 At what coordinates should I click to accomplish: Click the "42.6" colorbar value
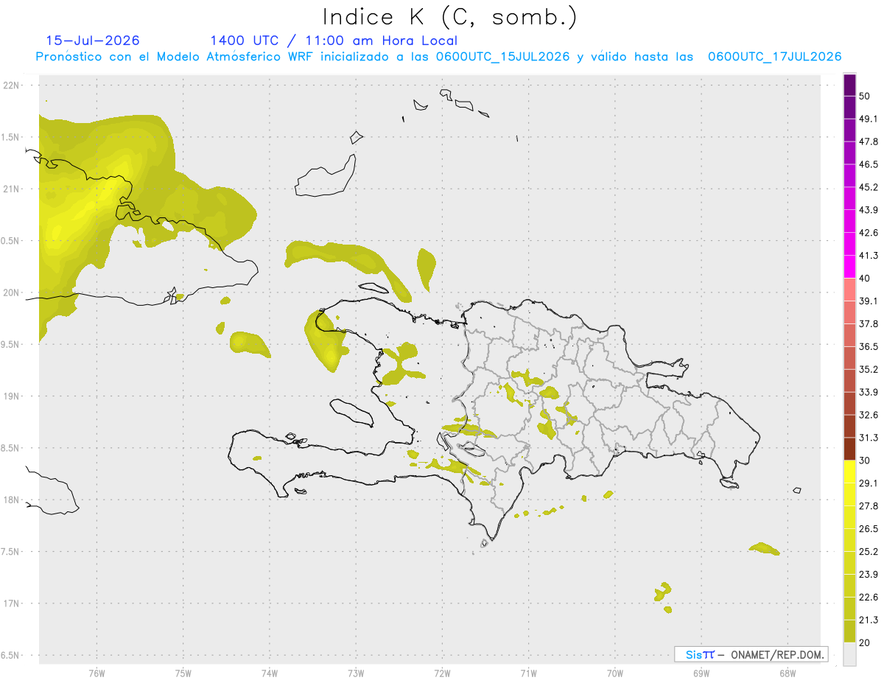click(x=869, y=233)
